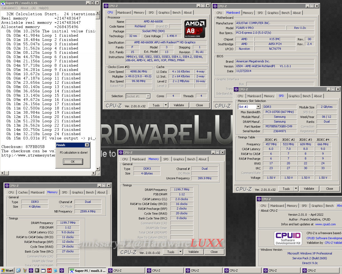Select Memory tab in the SPD window
The width and height of the screenshot is (342, 274).
269,96
